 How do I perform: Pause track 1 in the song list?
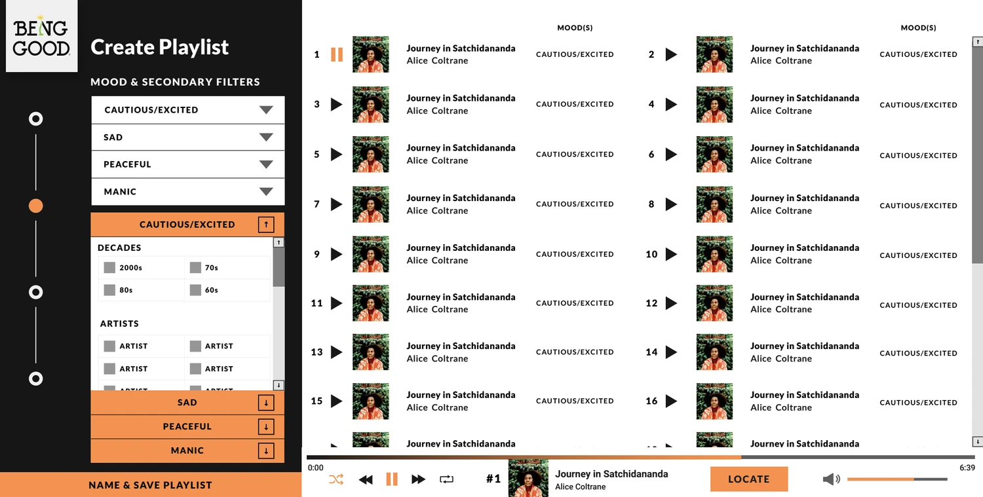click(337, 54)
